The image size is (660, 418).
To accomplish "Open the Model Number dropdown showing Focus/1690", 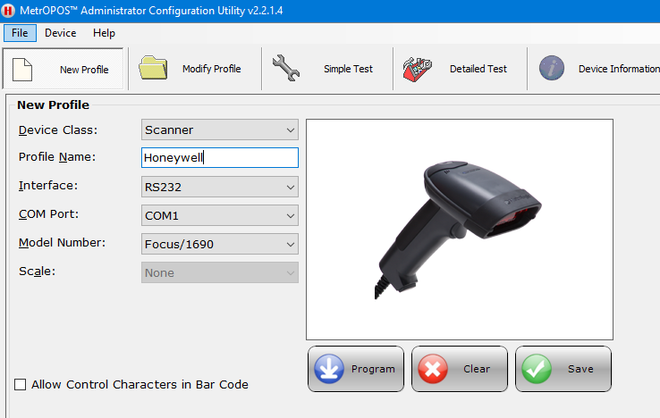I will click(x=220, y=245).
